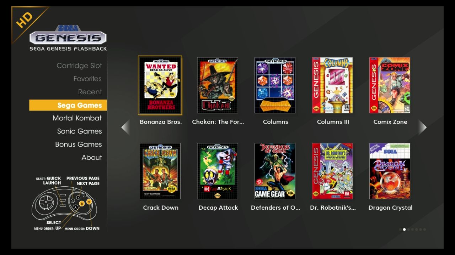Select the Columns box art with gem grid
This screenshot has height=255, width=455.
(275, 85)
